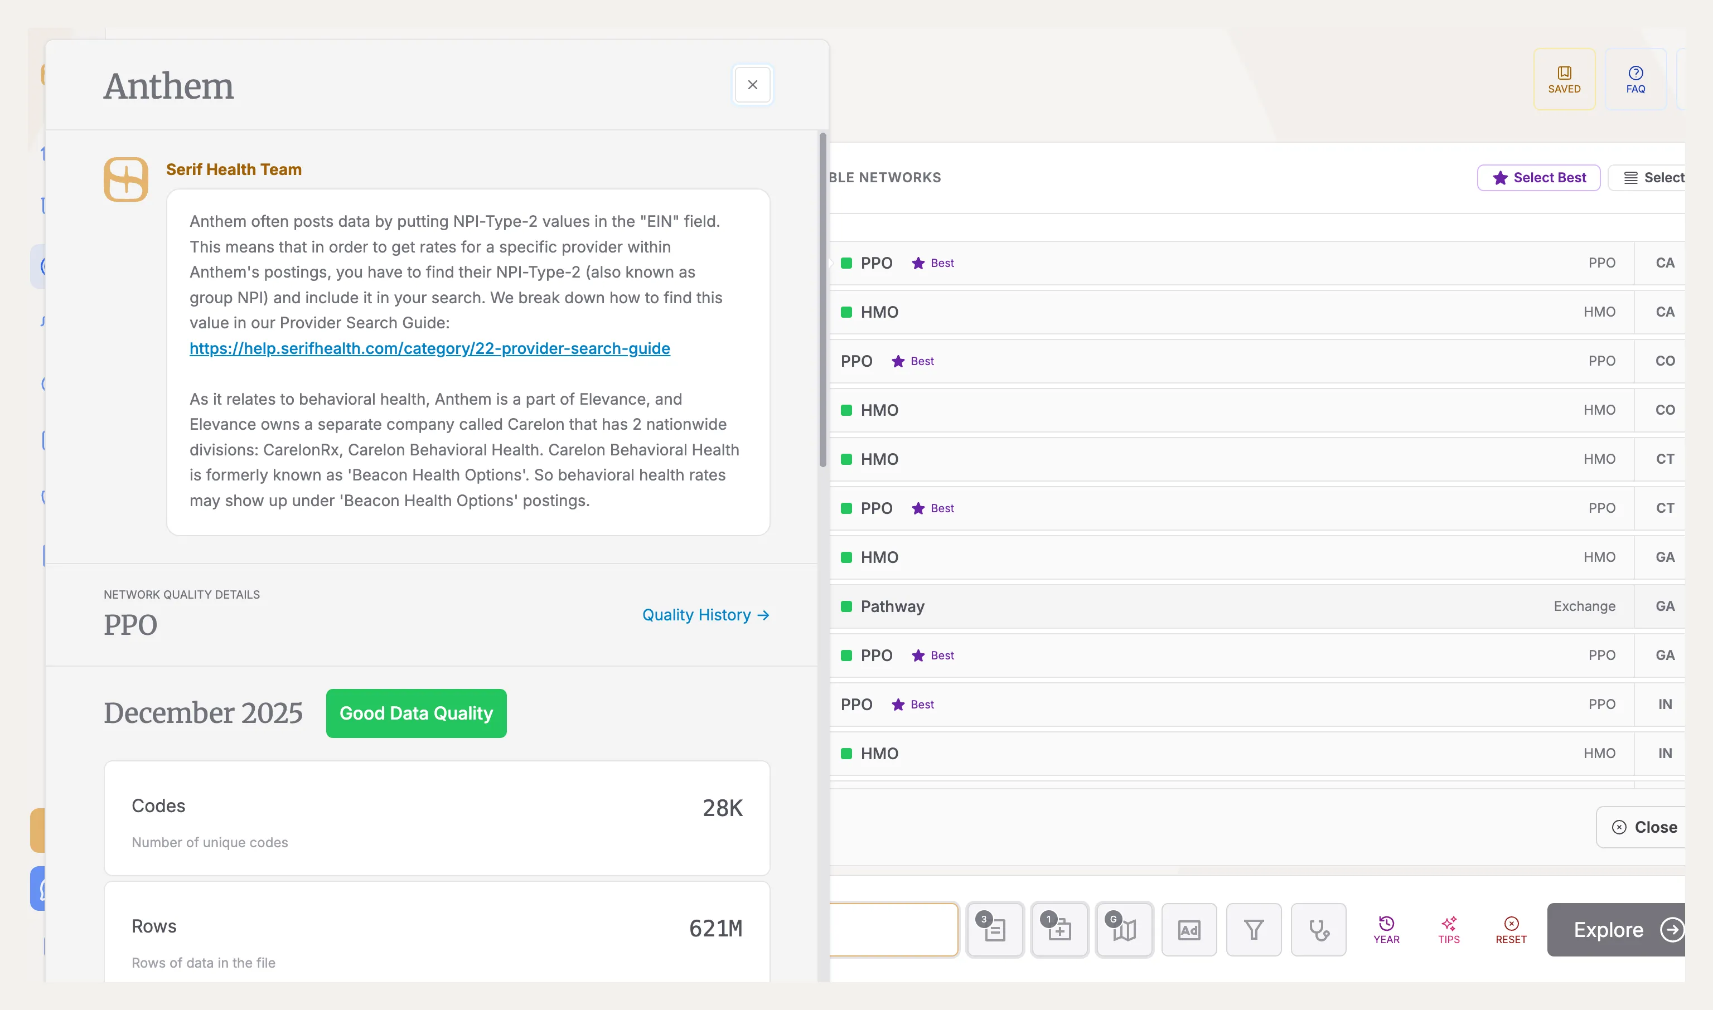Click the Anthem panel vertical scrollbar

point(822,299)
